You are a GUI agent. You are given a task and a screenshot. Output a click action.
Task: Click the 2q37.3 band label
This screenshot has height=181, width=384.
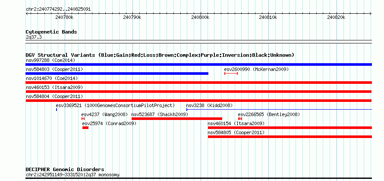[x=34, y=37]
